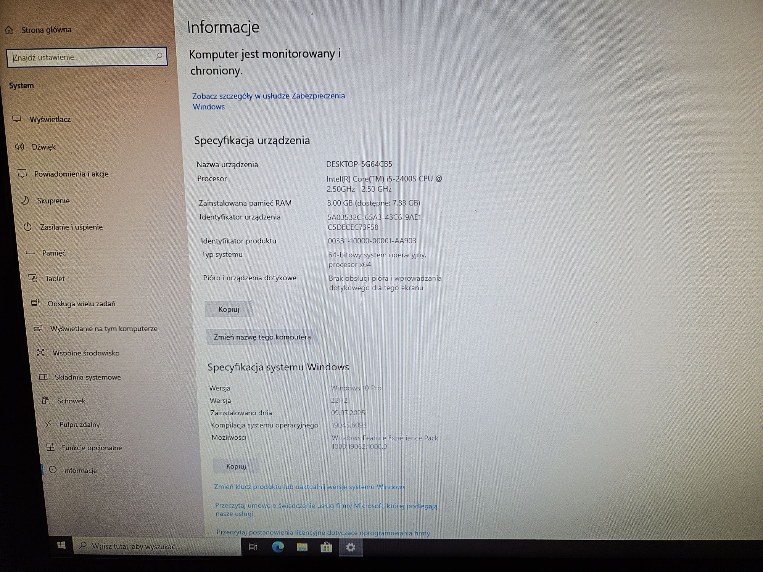Image resolution: width=763 pixels, height=572 pixels.
Task: Click the Pamięć storage icon
Action: 30,252
